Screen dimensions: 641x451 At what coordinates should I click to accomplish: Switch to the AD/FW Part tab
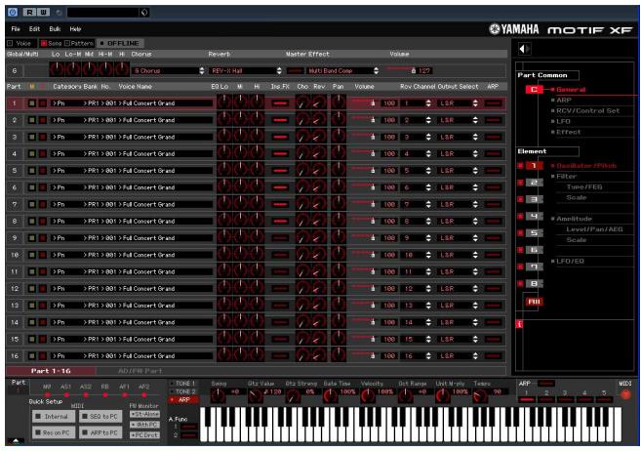tap(140, 371)
